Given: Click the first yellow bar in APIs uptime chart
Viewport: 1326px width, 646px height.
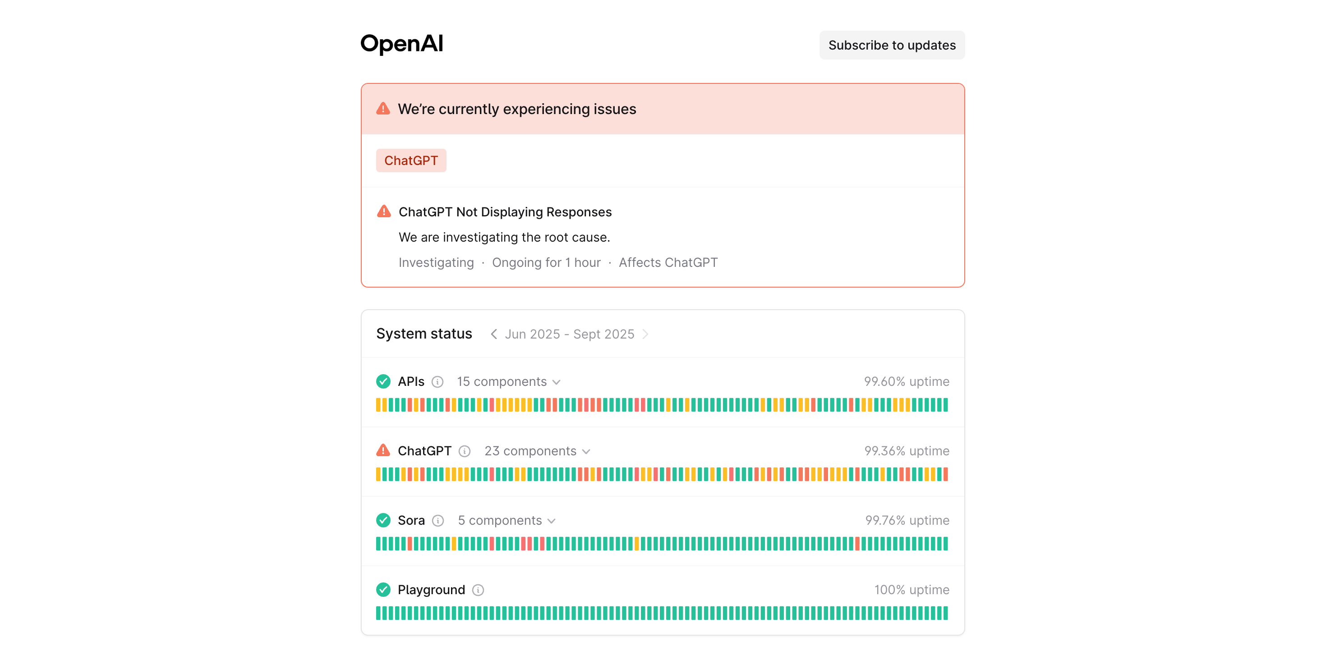Looking at the screenshot, I should 378,405.
